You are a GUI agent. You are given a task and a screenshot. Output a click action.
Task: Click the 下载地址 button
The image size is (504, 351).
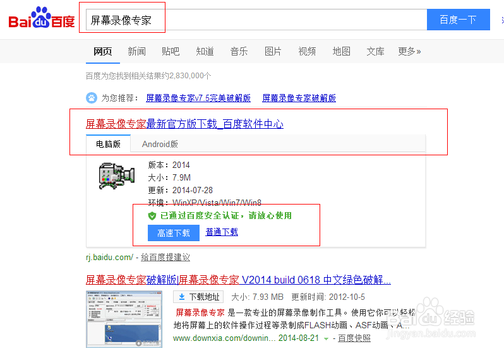[199, 297]
